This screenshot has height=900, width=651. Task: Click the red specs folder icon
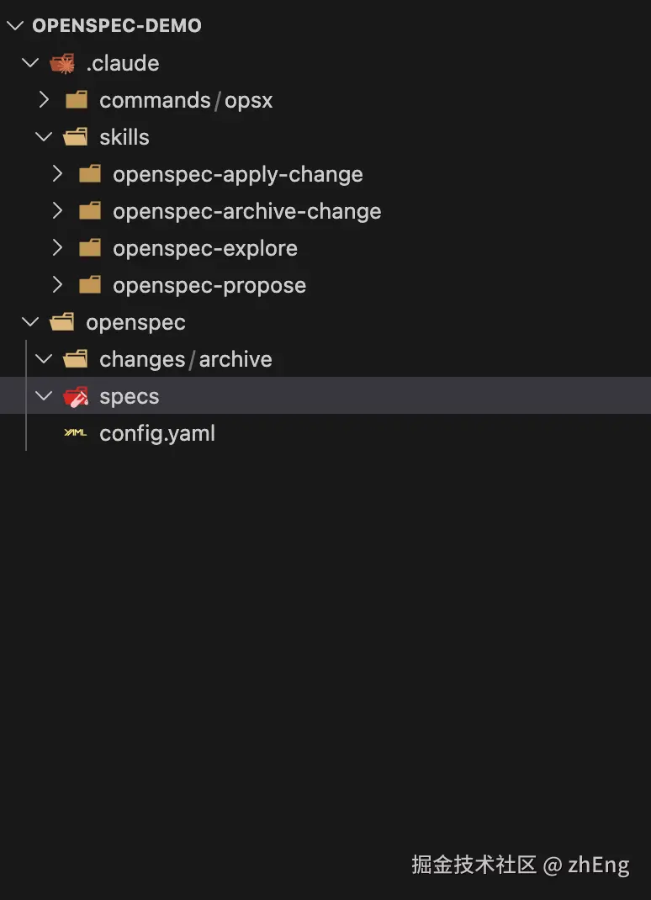pyautogui.click(x=76, y=396)
